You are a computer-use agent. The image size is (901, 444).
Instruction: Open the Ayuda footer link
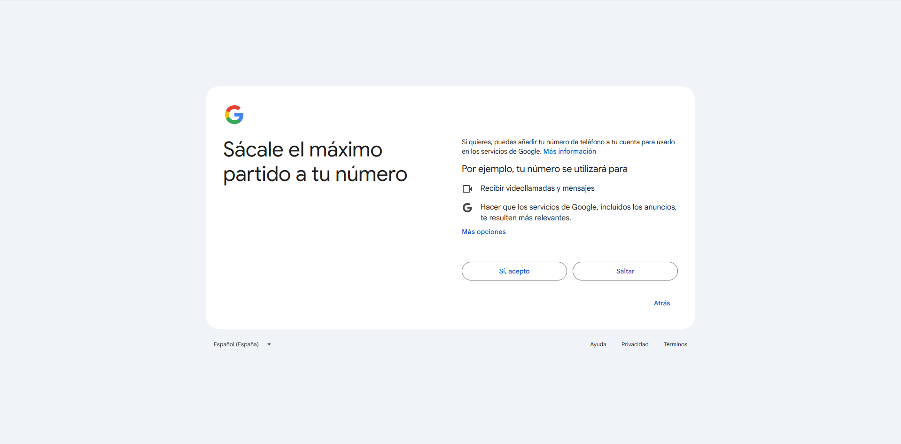pyautogui.click(x=598, y=344)
